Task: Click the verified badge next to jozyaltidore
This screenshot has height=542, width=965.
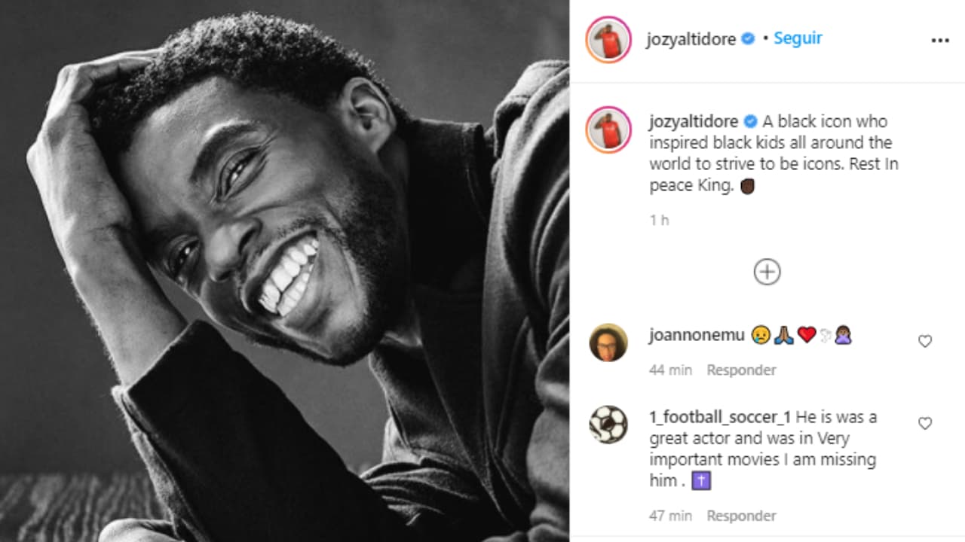Action: [x=746, y=39]
